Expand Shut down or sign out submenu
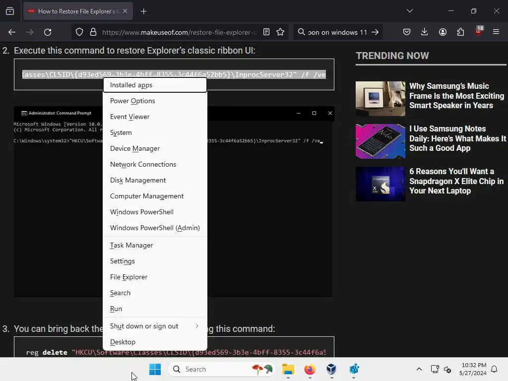Screen dimensions: 508x381 (x=155, y=326)
